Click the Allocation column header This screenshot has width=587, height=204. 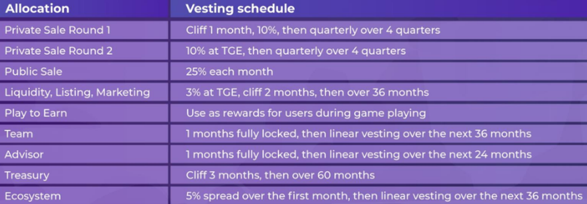[x=37, y=9]
